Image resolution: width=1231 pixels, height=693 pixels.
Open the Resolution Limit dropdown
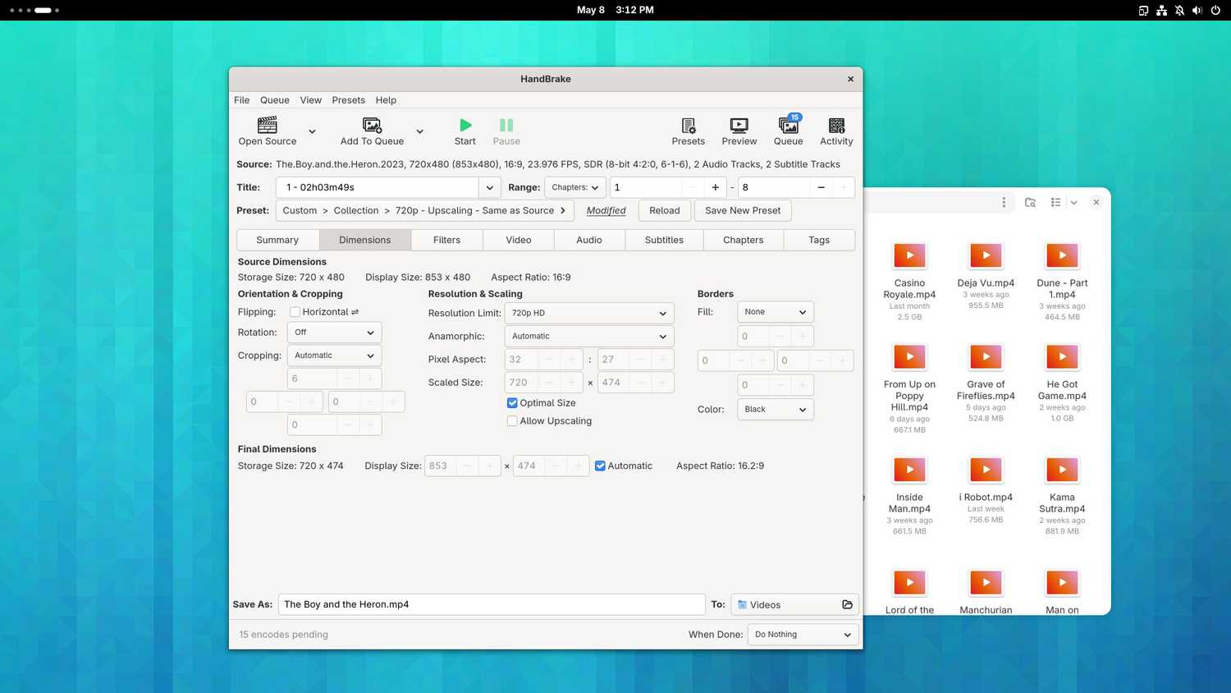(x=589, y=313)
